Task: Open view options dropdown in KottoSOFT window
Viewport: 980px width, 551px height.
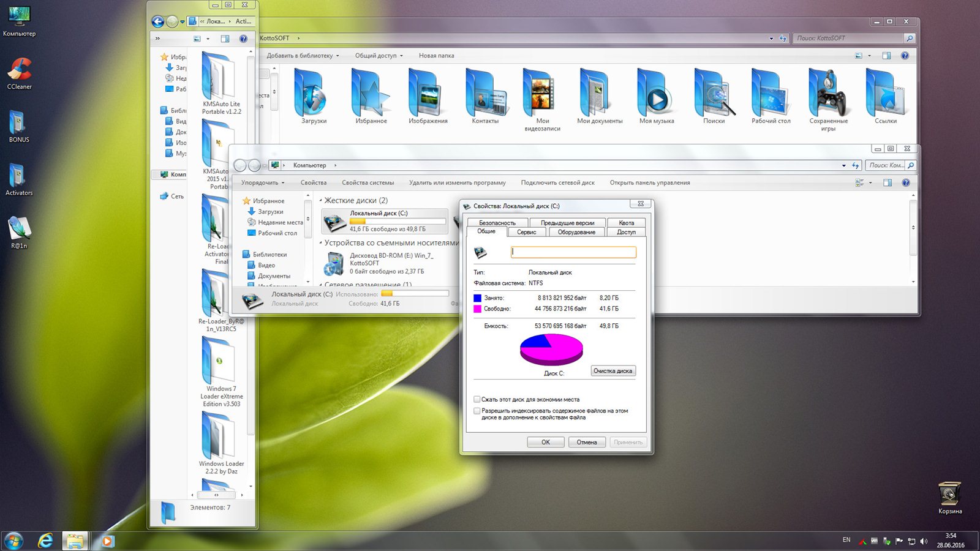Action: pos(869,56)
